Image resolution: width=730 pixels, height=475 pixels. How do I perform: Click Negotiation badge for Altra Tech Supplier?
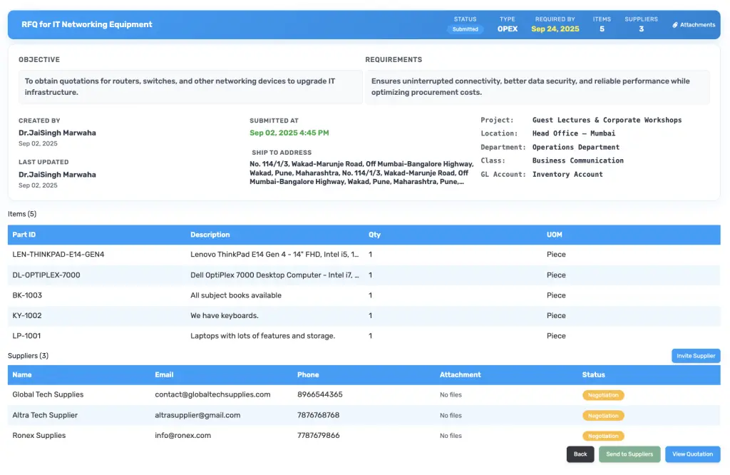click(603, 416)
